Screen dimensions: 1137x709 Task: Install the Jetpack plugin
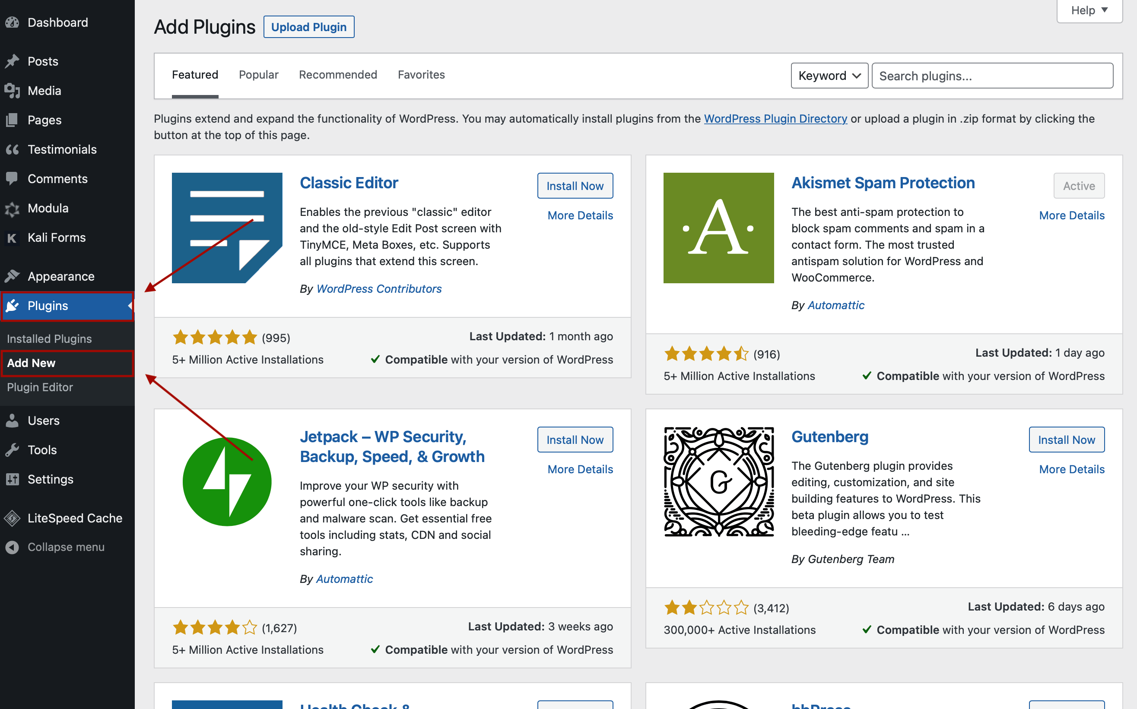(575, 440)
